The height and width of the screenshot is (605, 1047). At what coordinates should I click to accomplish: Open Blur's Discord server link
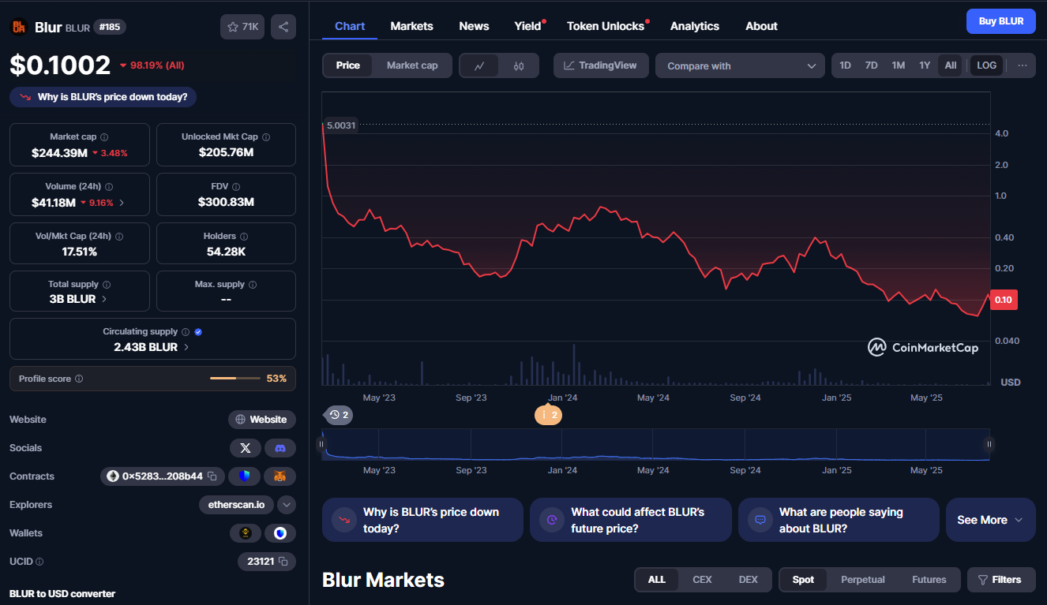pos(280,448)
